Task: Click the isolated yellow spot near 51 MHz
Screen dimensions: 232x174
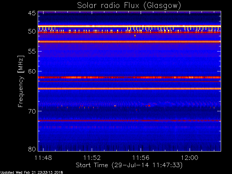Action: click(x=135, y=36)
